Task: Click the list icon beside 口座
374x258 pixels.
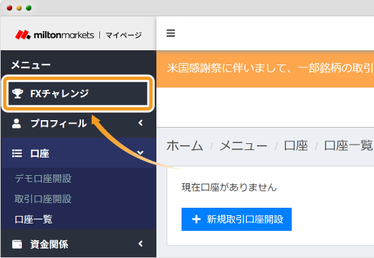Action: 17,153
